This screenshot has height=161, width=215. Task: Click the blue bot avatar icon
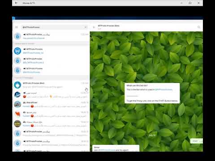coord(17,85)
